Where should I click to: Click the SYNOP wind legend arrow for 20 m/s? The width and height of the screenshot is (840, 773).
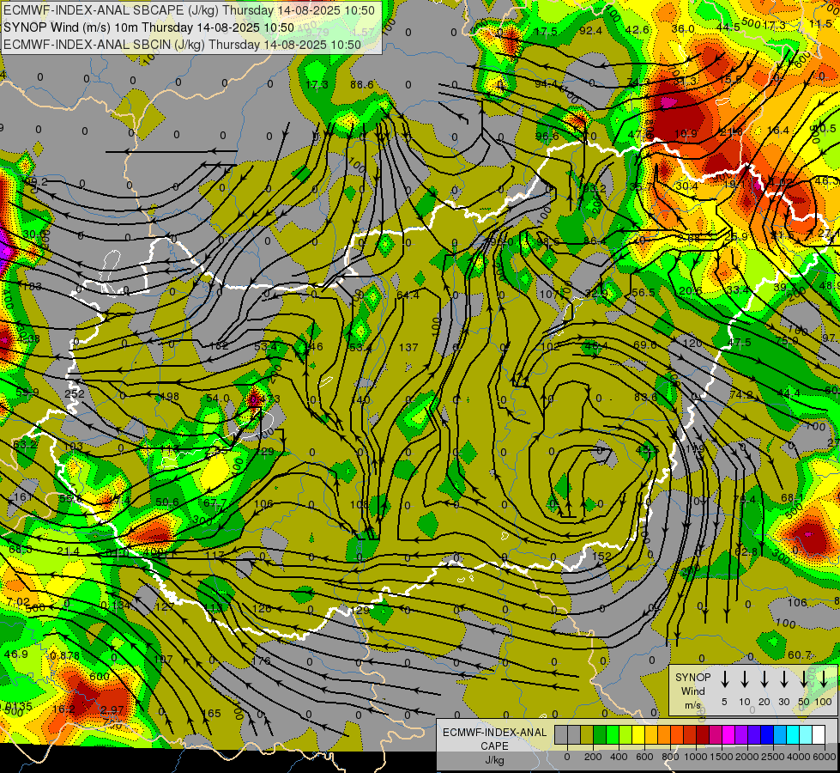[x=764, y=679]
